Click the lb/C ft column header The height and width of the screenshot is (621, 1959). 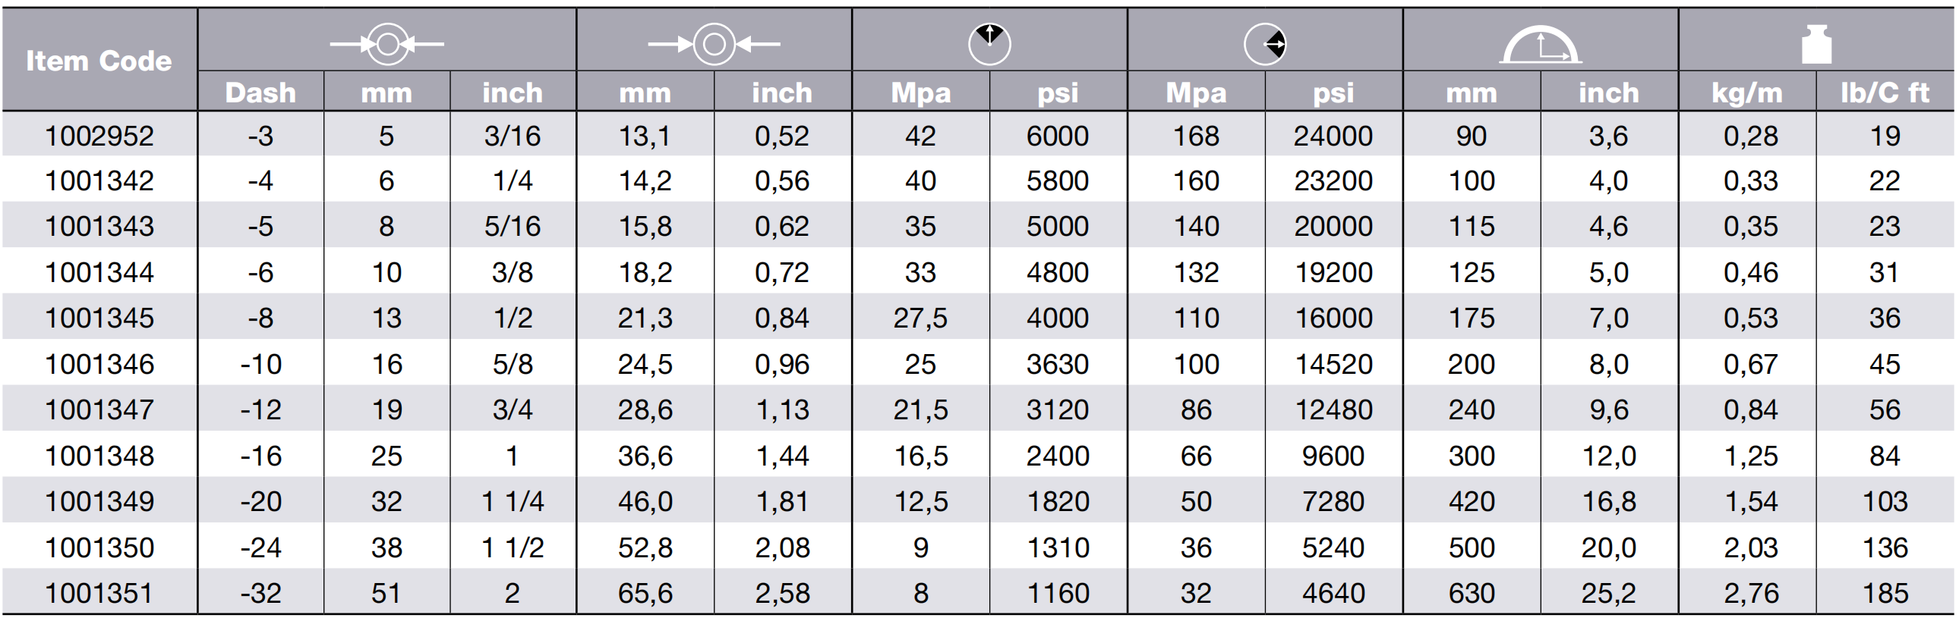point(1885,93)
